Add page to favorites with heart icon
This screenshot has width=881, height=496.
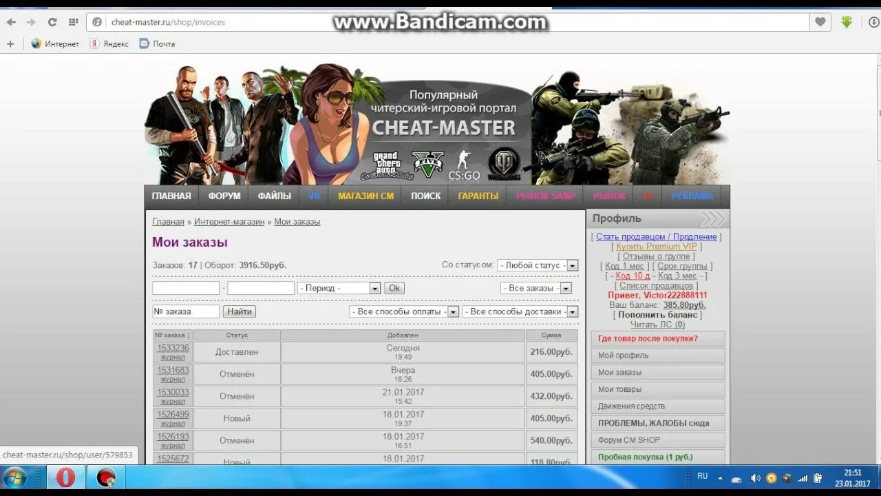pyautogui.click(x=820, y=22)
